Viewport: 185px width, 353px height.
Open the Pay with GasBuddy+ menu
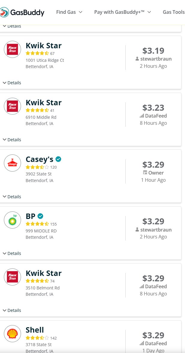[123, 12]
